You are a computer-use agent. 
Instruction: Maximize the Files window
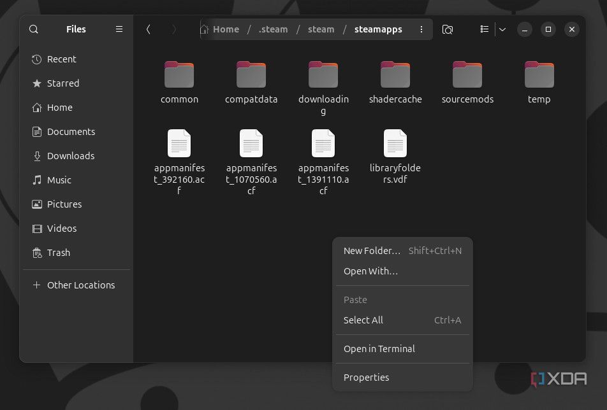pos(548,29)
